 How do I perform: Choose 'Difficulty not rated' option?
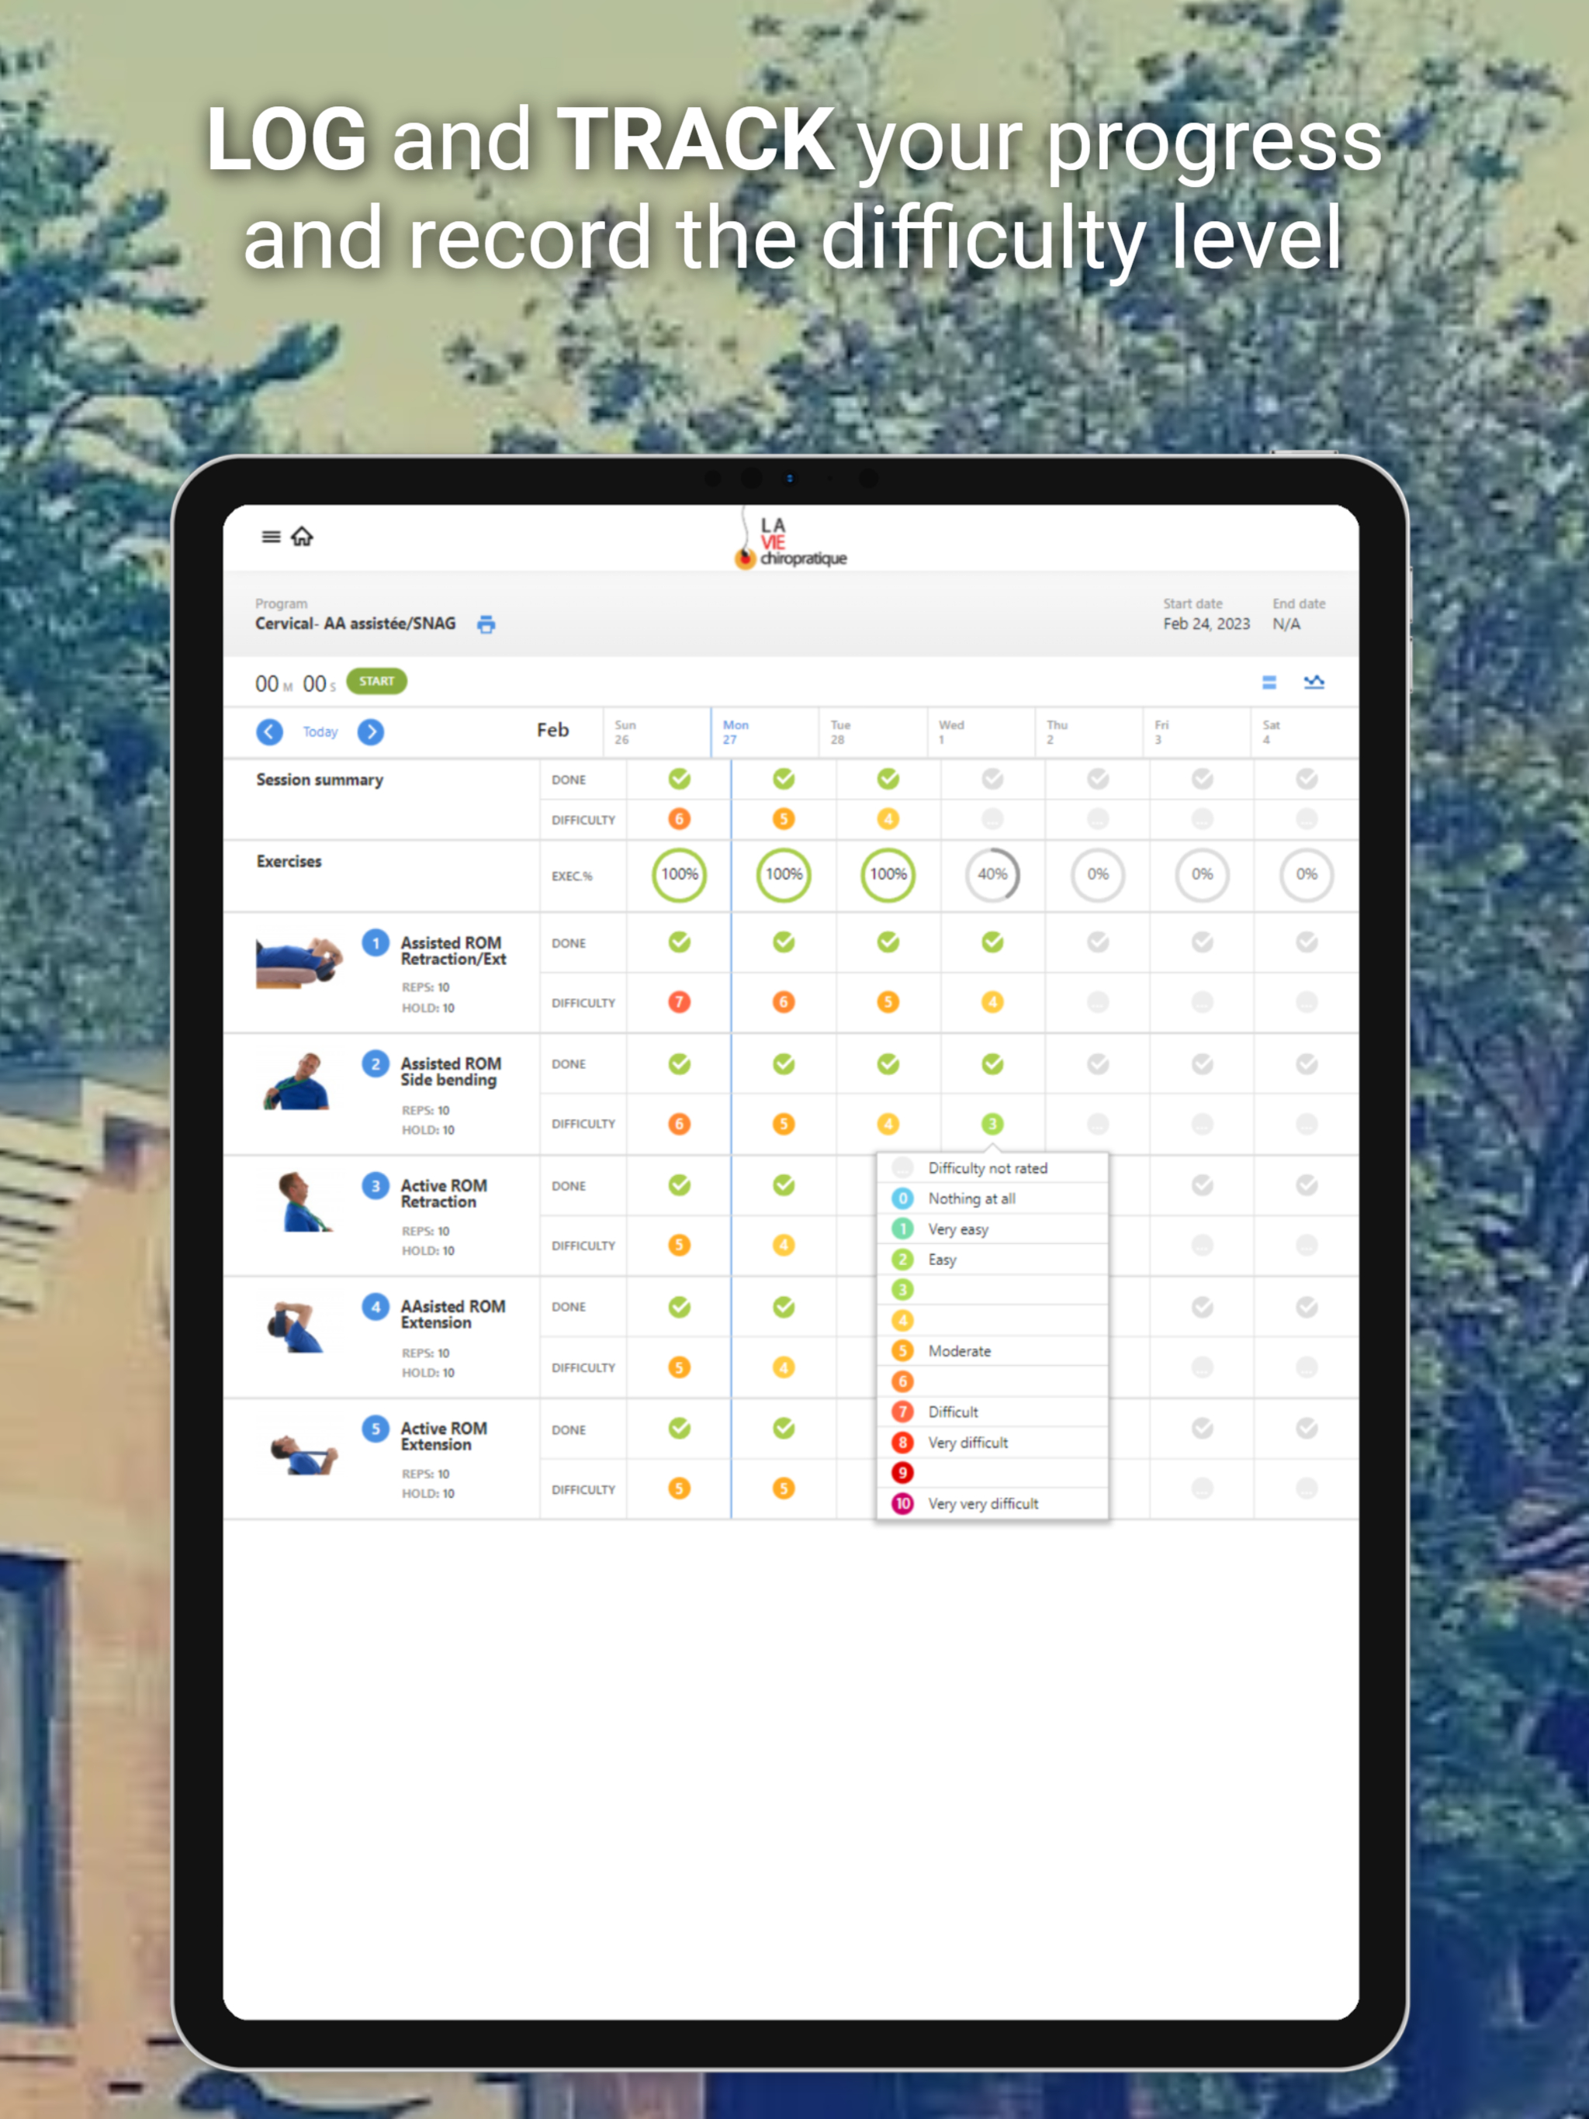pos(993,1168)
